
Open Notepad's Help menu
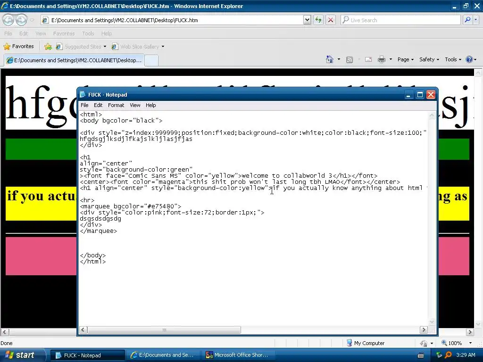[150, 105]
